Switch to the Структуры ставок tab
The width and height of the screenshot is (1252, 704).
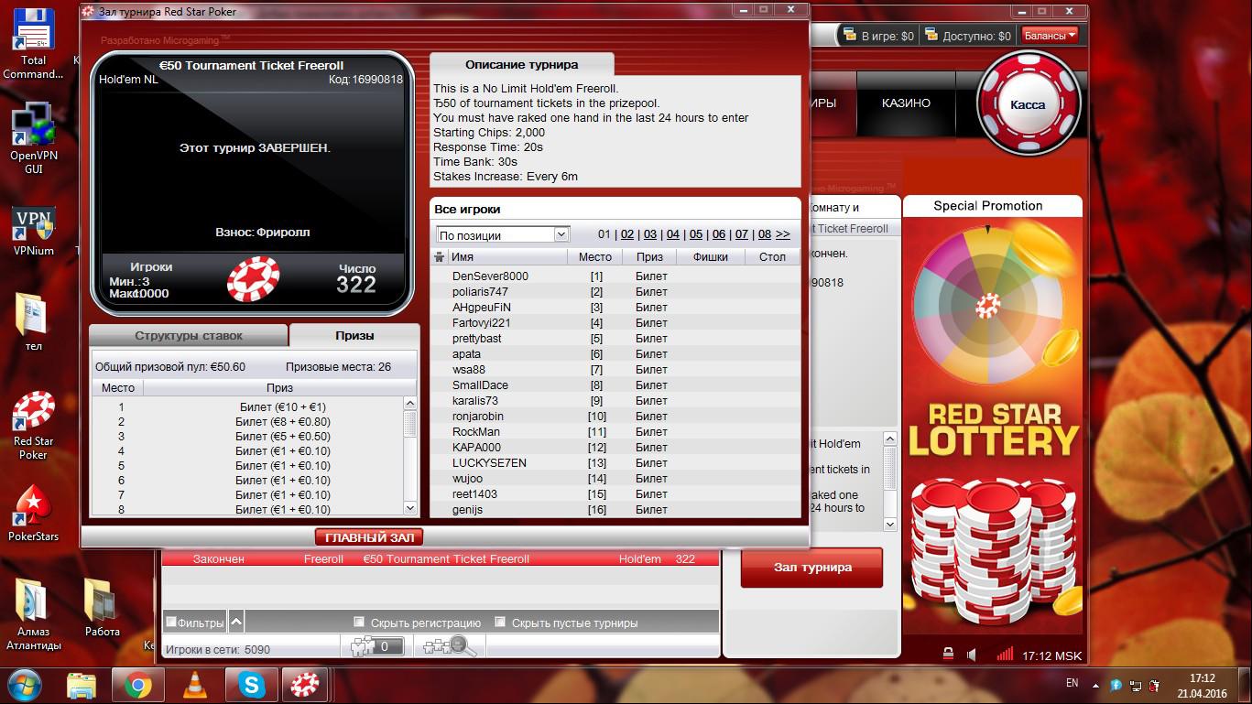(189, 336)
